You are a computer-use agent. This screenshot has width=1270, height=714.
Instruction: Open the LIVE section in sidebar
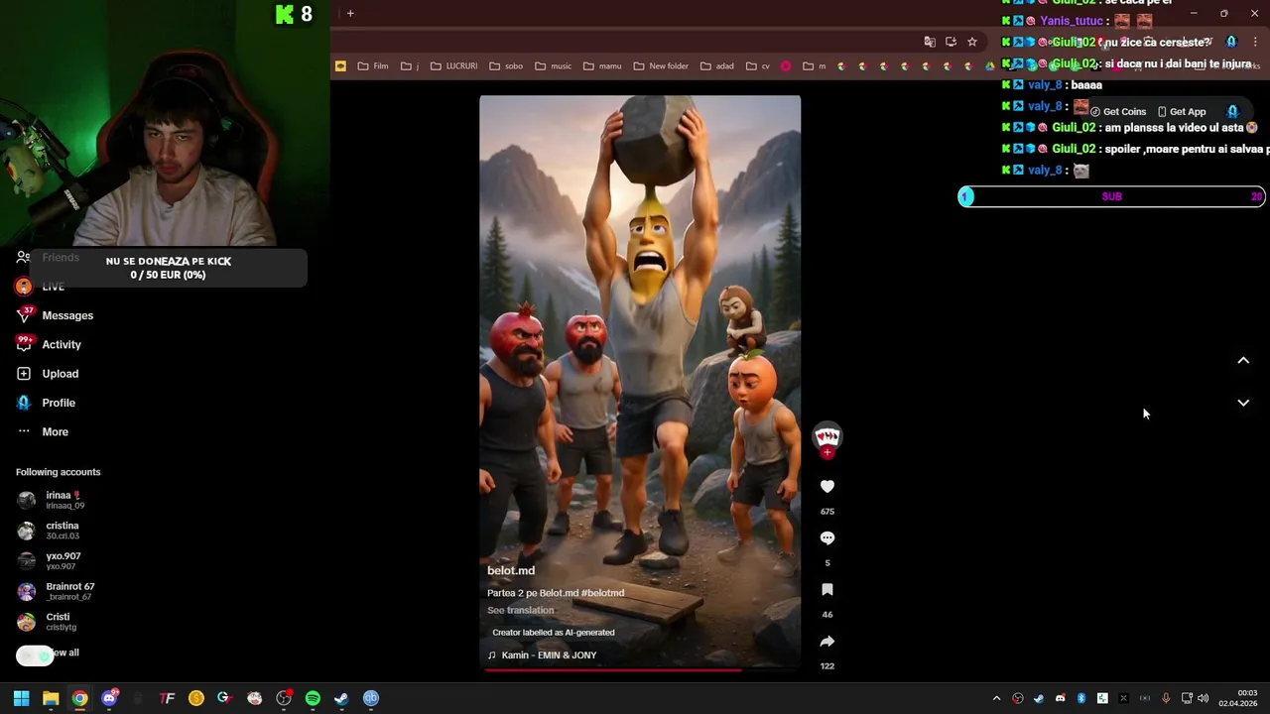coord(54,287)
